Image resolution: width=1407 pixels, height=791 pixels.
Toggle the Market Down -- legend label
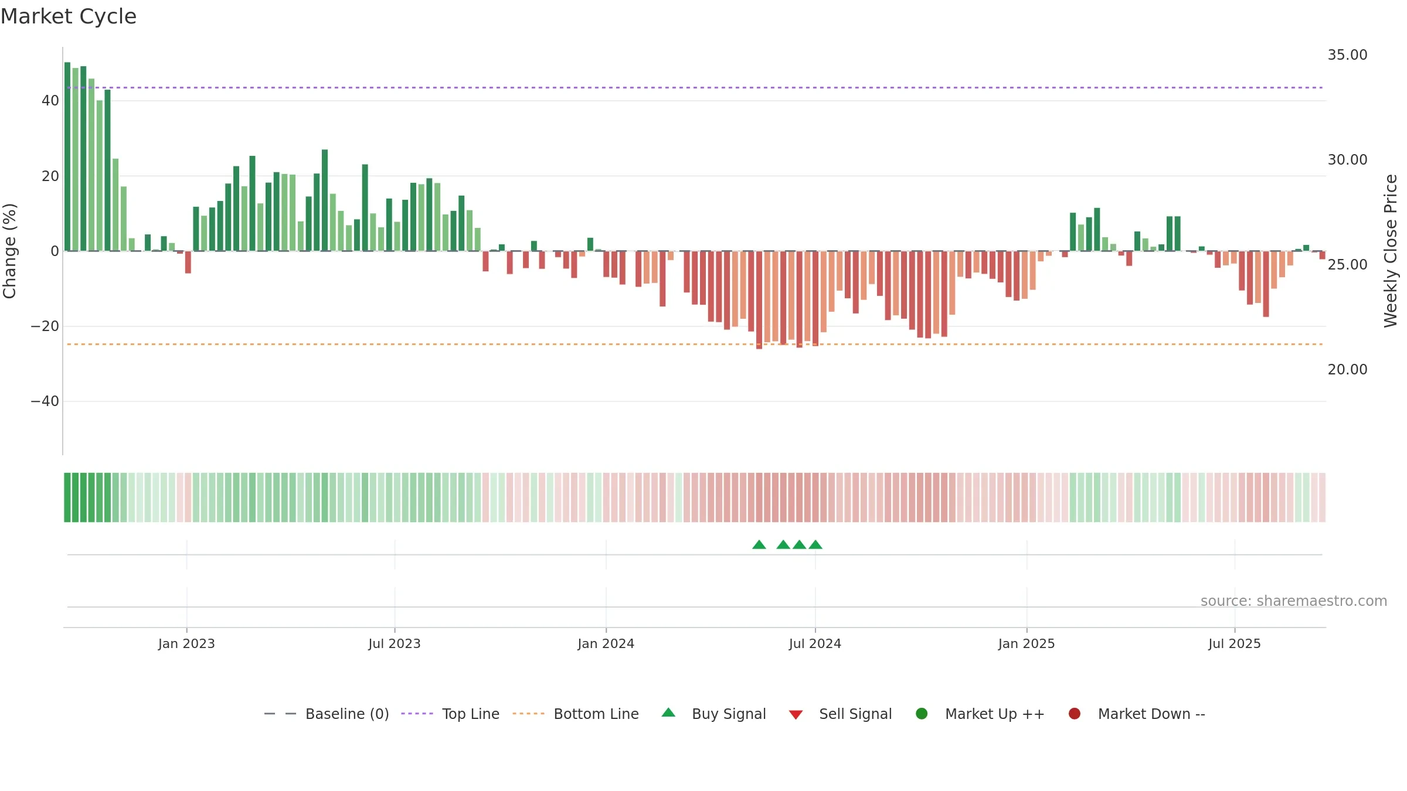coord(1151,714)
